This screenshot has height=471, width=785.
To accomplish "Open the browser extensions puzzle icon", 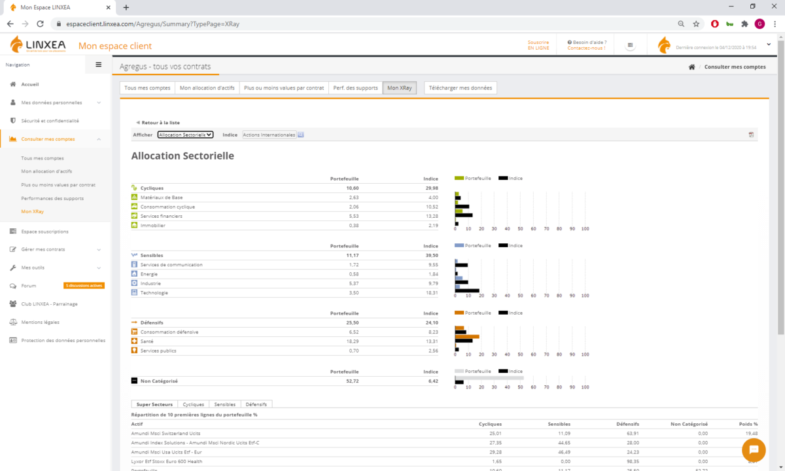I will 744,24.
